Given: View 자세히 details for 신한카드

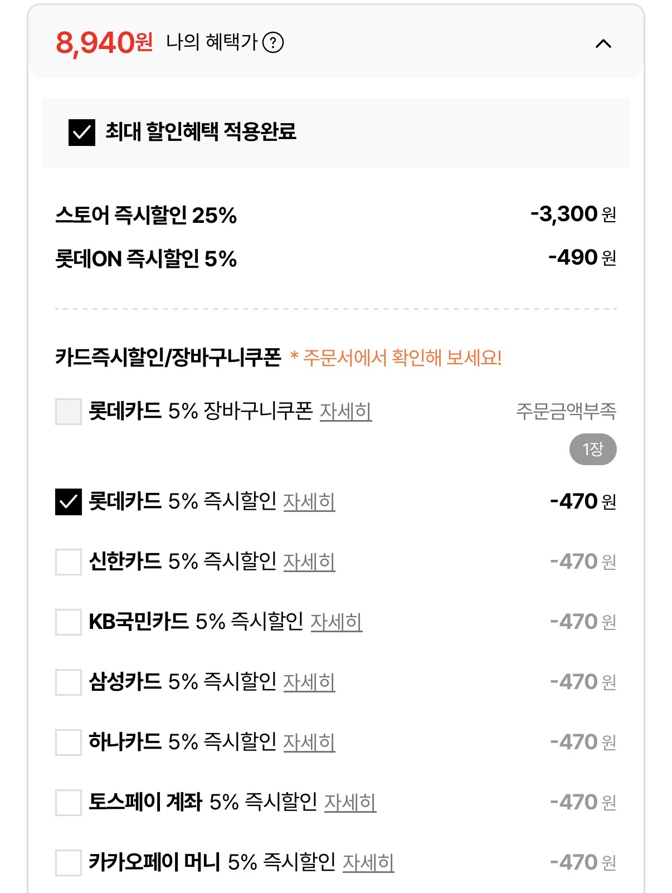Looking at the screenshot, I should pos(309,562).
